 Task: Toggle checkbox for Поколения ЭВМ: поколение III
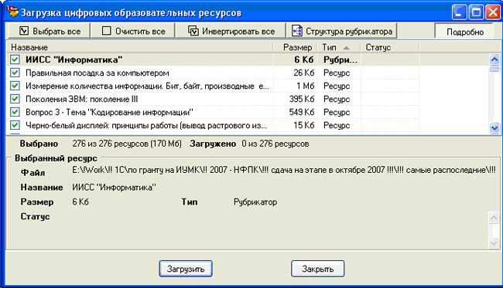pyautogui.click(x=15, y=99)
